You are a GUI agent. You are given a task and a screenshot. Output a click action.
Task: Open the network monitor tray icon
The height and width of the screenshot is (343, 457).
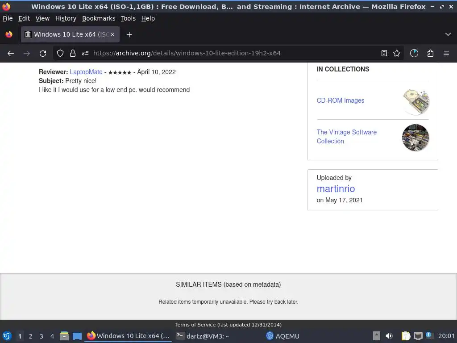pos(418,336)
